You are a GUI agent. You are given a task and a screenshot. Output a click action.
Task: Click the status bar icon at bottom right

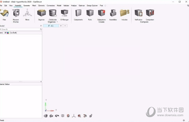[x=184, y=120]
